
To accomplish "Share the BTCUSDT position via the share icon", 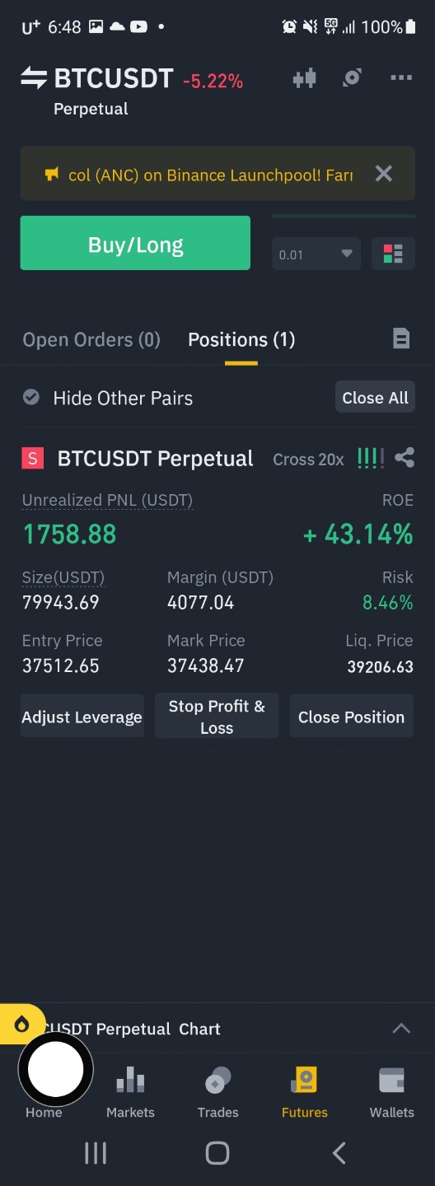I will click(x=405, y=457).
